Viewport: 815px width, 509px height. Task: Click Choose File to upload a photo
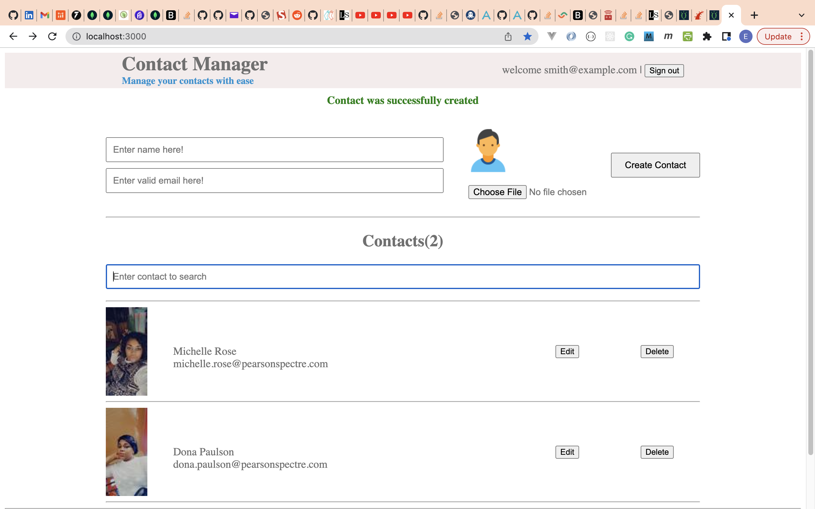point(498,192)
